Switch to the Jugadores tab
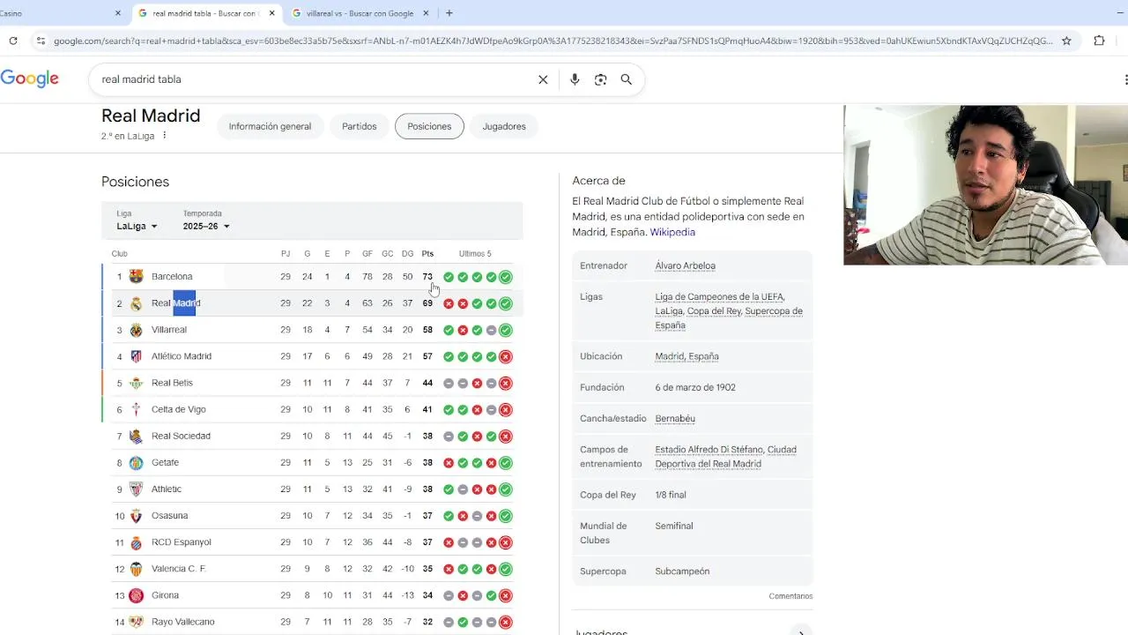 [x=504, y=126]
